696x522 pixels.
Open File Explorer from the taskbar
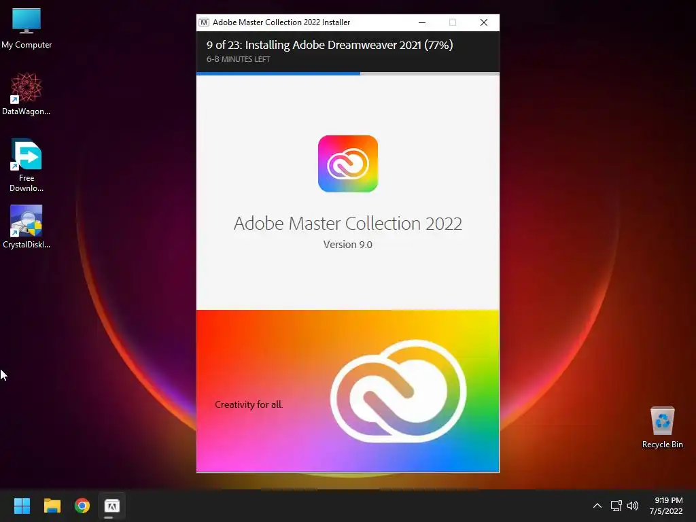pos(52,506)
